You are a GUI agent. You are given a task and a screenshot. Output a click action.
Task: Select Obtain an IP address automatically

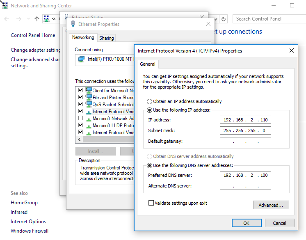[x=150, y=101]
